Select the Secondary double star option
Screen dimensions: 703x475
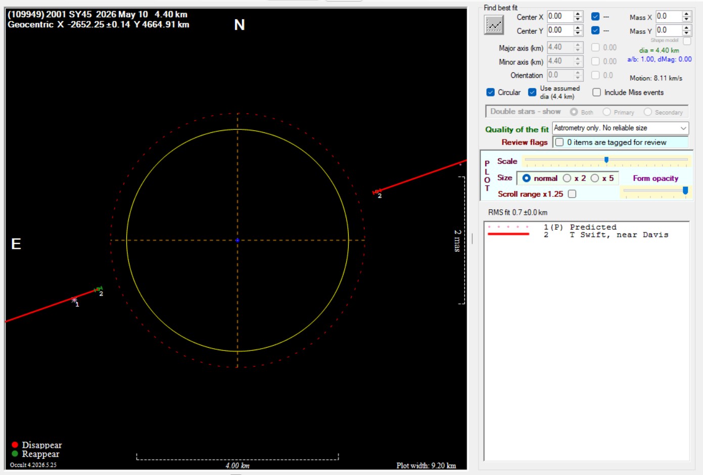coord(648,112)
